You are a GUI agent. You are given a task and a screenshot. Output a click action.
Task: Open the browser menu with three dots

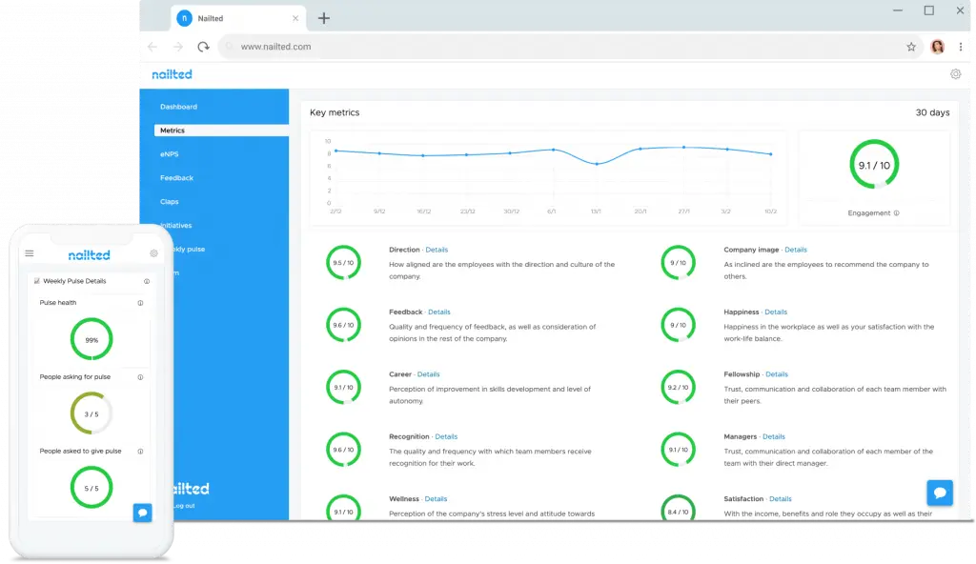click(x=962, y=46)
